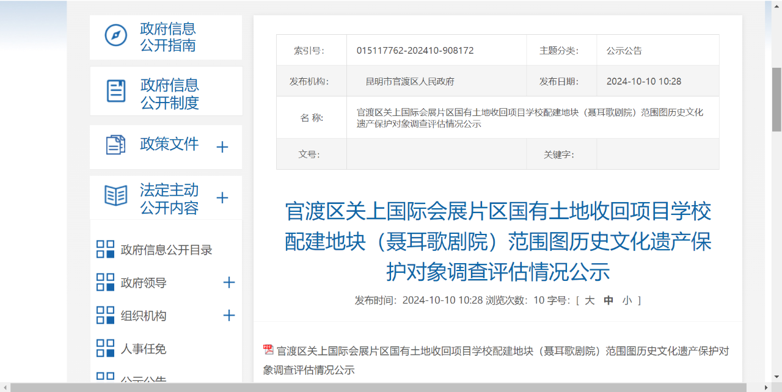Click the grid icon beside 组织机构

106,315
